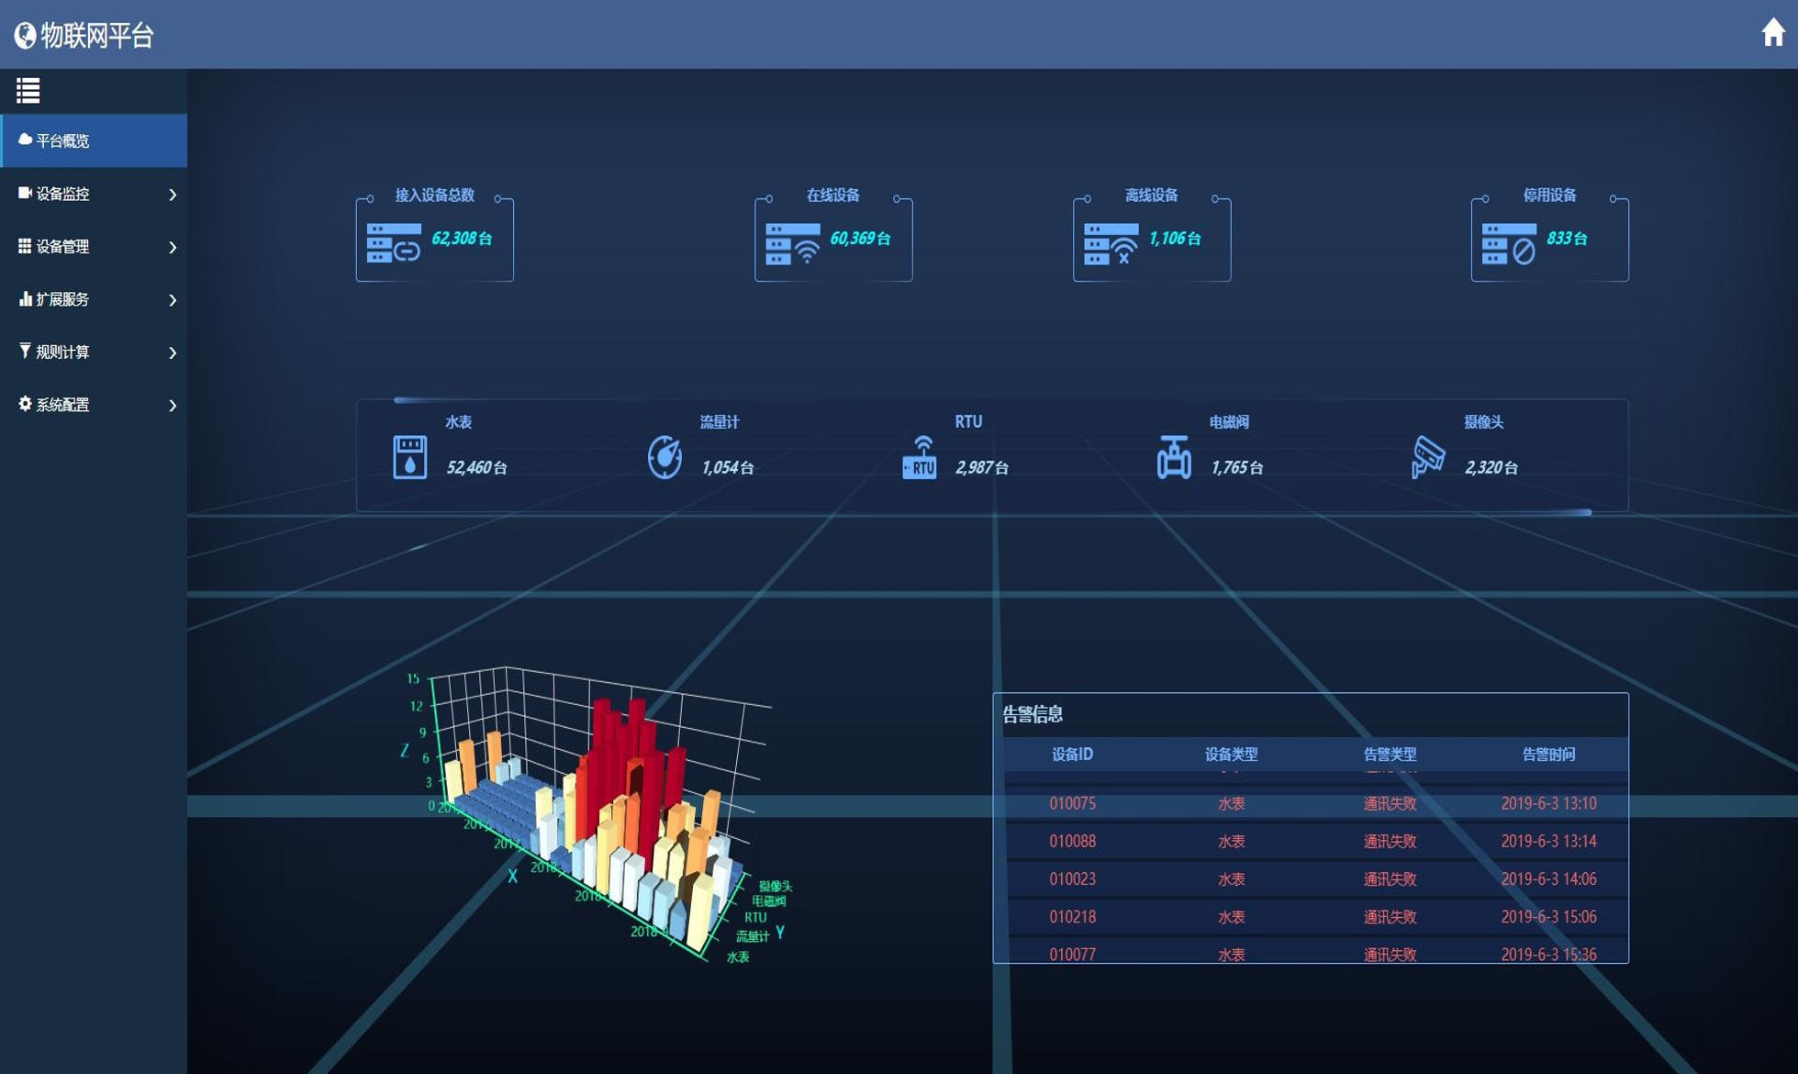Toggle the sidebar list menu icon
1798x1074 pixels.
28,90
